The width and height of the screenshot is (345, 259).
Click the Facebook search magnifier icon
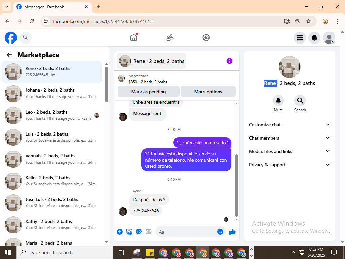tap(26, 38)
